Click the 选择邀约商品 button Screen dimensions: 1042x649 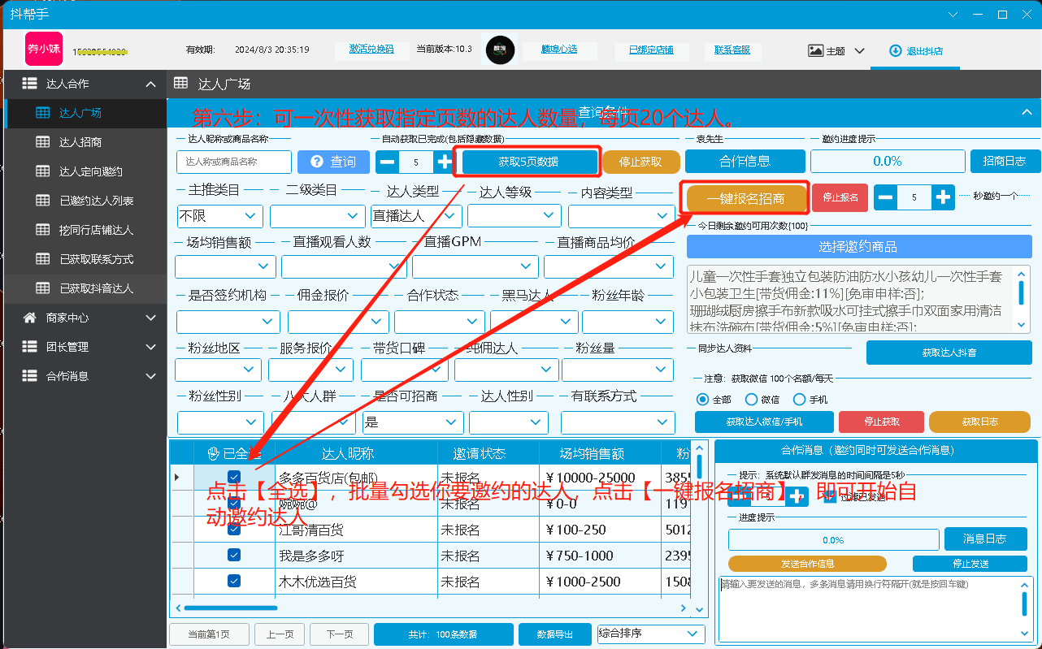pos(857,247)
